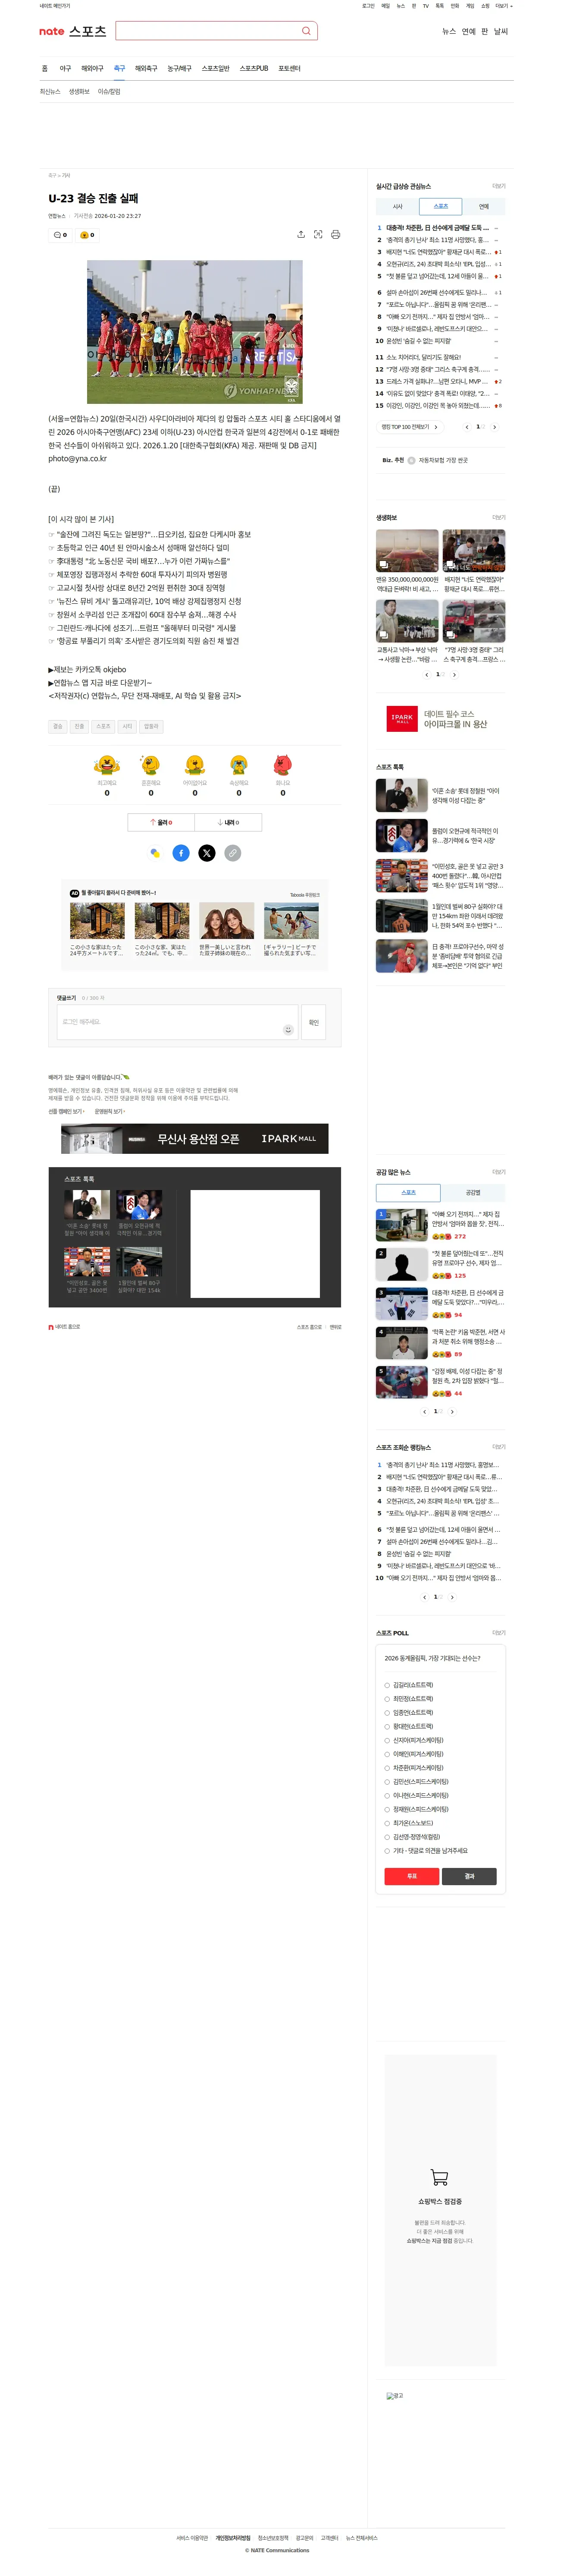Open 더보기 next to 스포츠 POLL
Viewport: 573px width, 2576px height.
(x=499, y=1633)
